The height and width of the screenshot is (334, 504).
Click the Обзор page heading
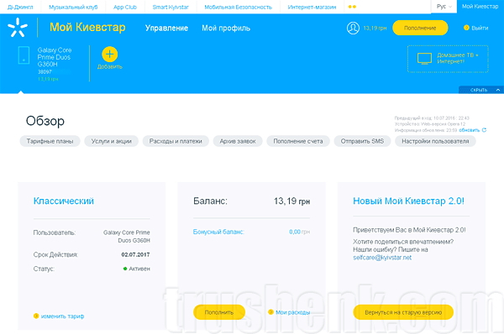[45, 121]
